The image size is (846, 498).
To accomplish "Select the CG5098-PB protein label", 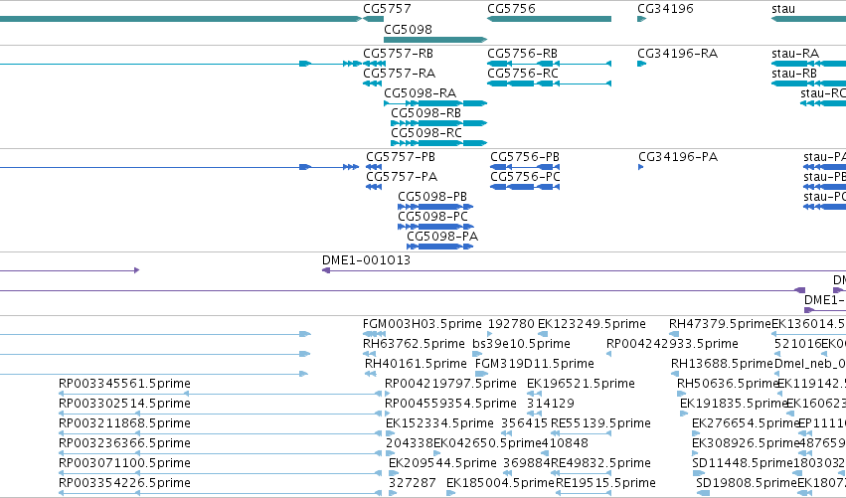I will (x=432, y=197).
